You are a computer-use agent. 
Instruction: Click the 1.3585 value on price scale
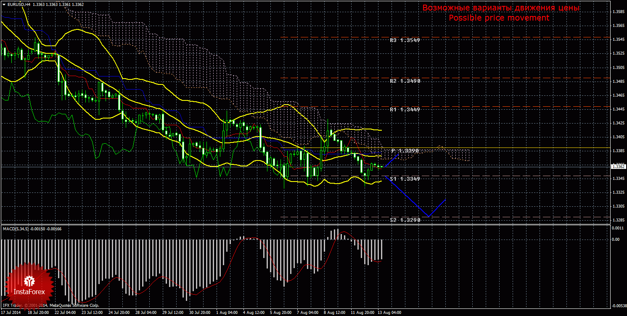[618, 12]
